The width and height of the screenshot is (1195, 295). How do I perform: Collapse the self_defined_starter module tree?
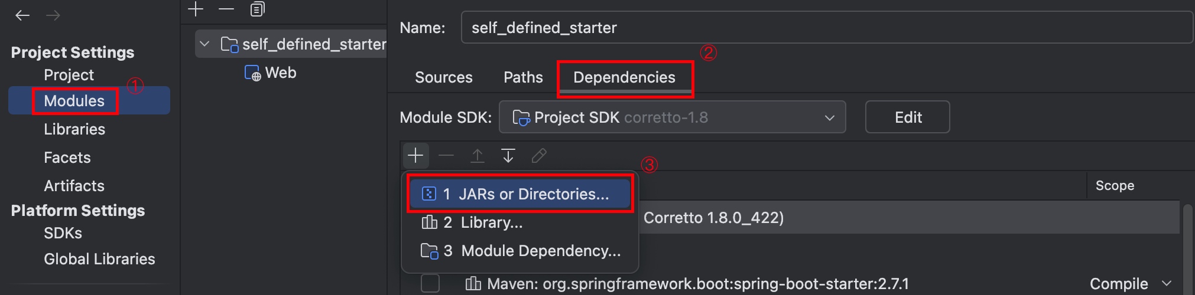pos(204,44)
